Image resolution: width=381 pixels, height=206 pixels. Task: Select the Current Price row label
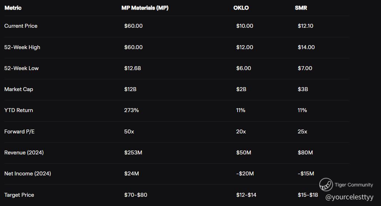[21, 26]
